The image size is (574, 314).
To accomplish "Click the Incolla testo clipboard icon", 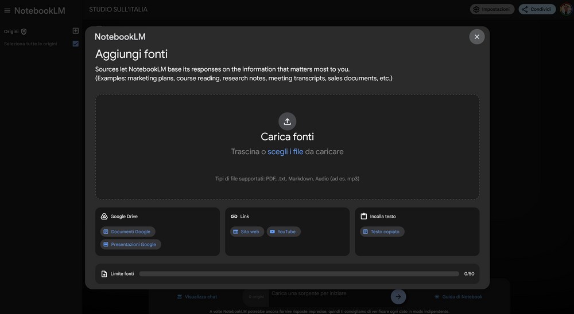I will click(x=363, y=217).
